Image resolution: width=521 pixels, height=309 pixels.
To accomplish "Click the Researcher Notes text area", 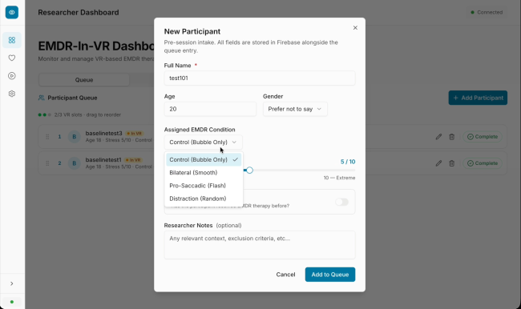I will [x=260, y=245].
